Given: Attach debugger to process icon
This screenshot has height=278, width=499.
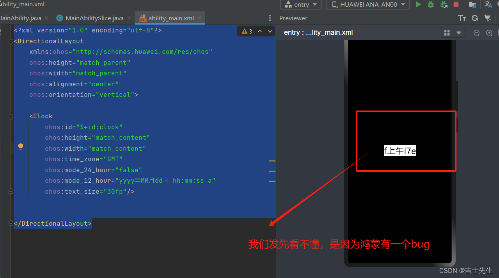Looking at the screenshot, I should [x=444, y=4].
